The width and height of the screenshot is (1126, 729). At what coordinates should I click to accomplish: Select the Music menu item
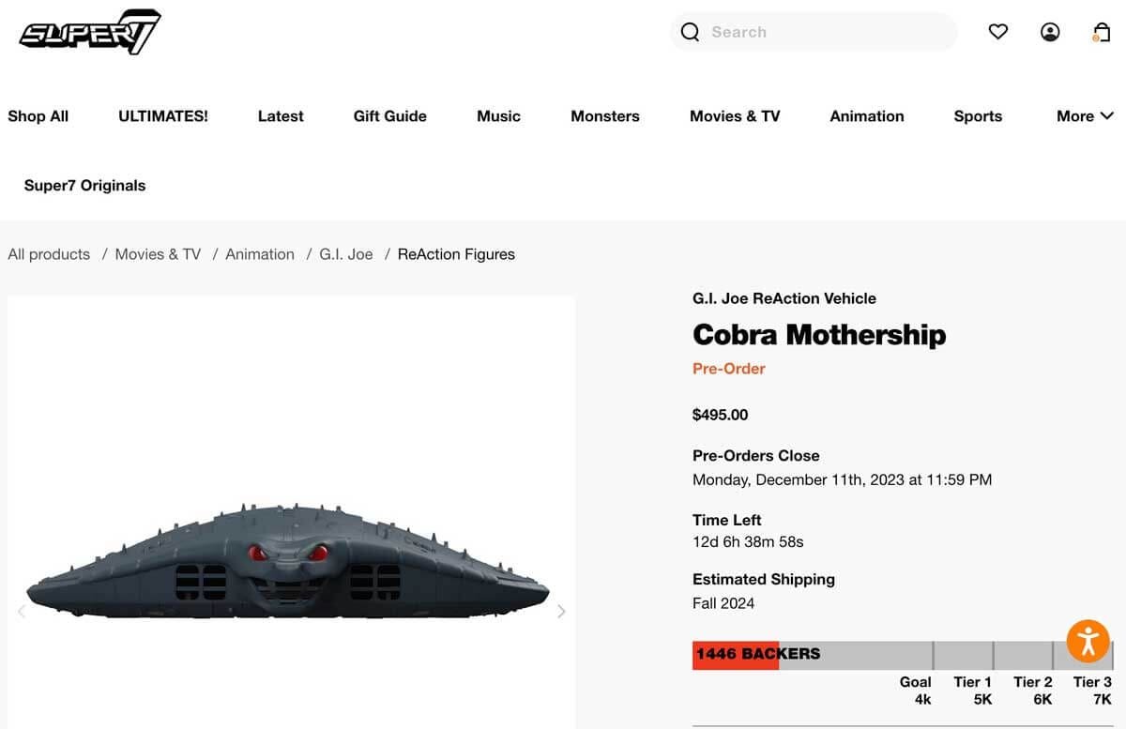[x=498, y=115]
